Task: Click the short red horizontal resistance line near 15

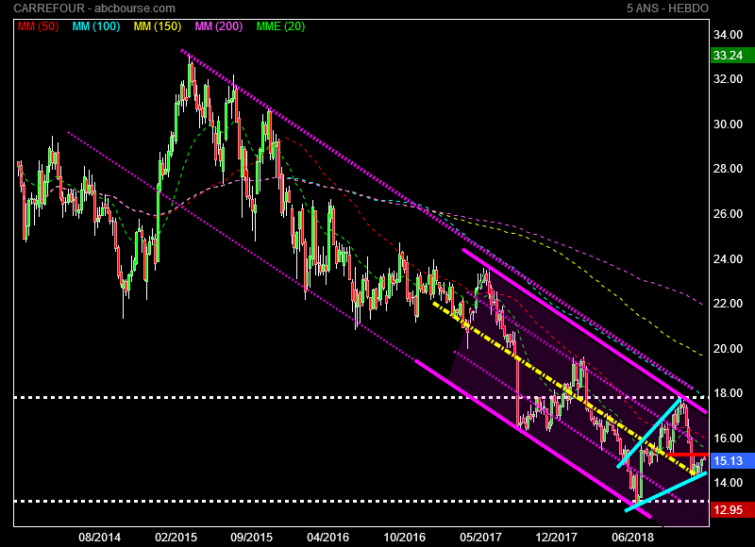Action: pos(687,455)
